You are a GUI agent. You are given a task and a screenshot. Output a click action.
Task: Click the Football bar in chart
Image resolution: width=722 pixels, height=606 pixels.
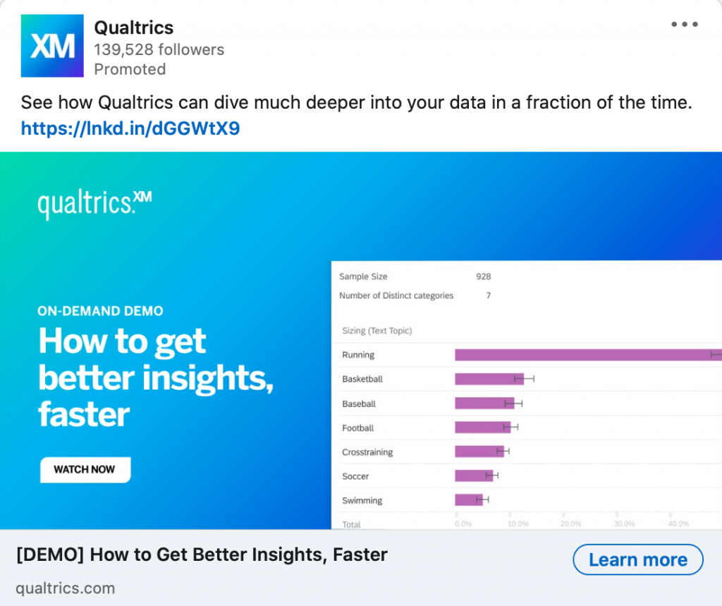click(482, 428)
